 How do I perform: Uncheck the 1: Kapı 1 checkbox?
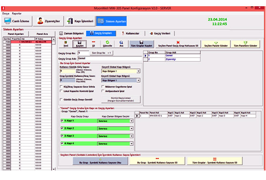pos(62,120)
